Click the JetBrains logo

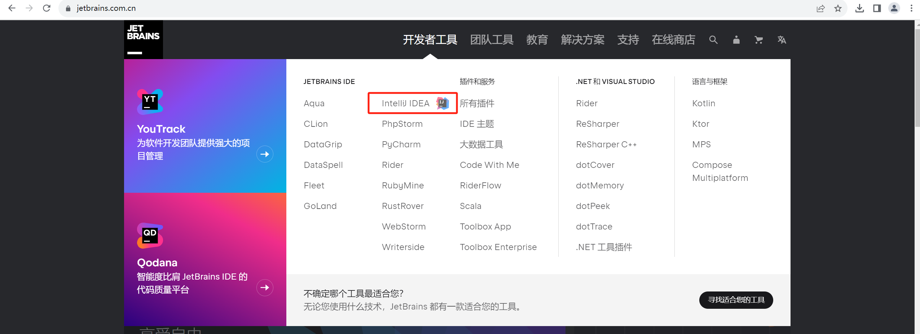(143, 40)
